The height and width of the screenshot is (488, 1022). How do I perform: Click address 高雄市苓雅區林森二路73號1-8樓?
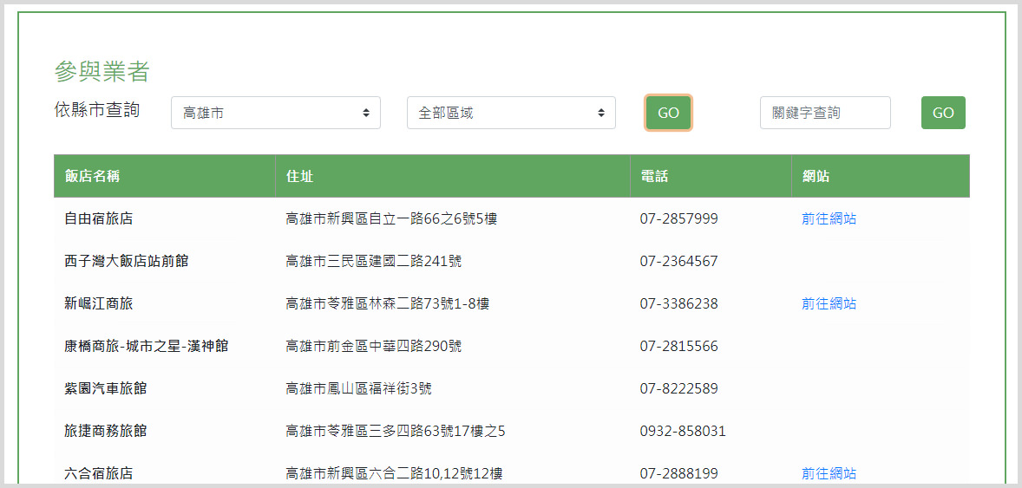387,303
